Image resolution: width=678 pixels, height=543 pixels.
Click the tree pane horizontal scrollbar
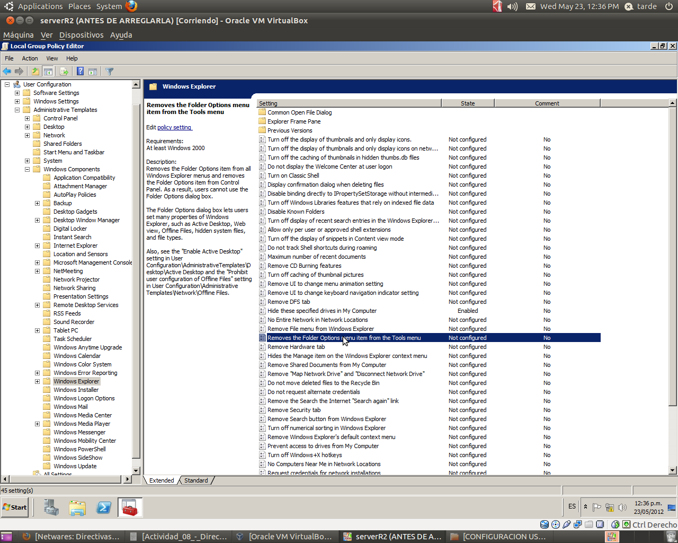coord(66,479)
